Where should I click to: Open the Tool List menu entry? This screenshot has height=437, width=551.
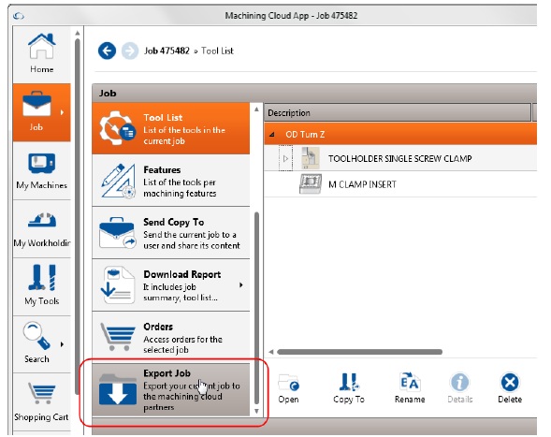pos(171,129)
